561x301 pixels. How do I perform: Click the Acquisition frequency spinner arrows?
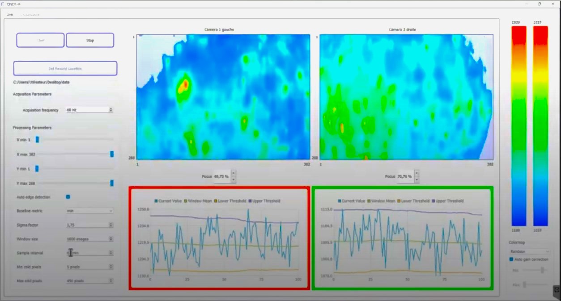coord(111,109)
